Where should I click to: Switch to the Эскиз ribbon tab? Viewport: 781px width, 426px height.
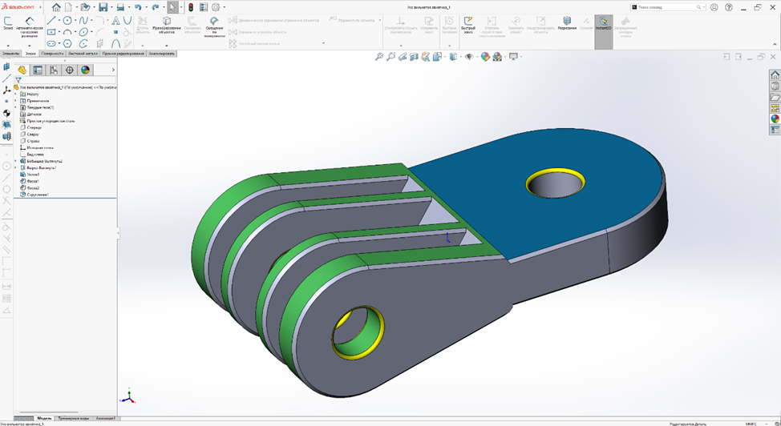(30, 53)
